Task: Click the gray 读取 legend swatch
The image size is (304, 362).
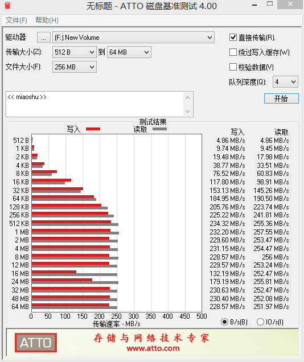Action: 159,129
